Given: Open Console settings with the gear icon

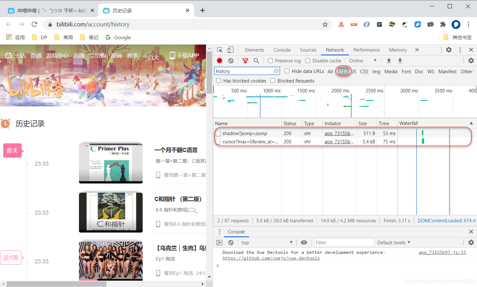Looking at the screenshot, I should (x=471, y=242).
